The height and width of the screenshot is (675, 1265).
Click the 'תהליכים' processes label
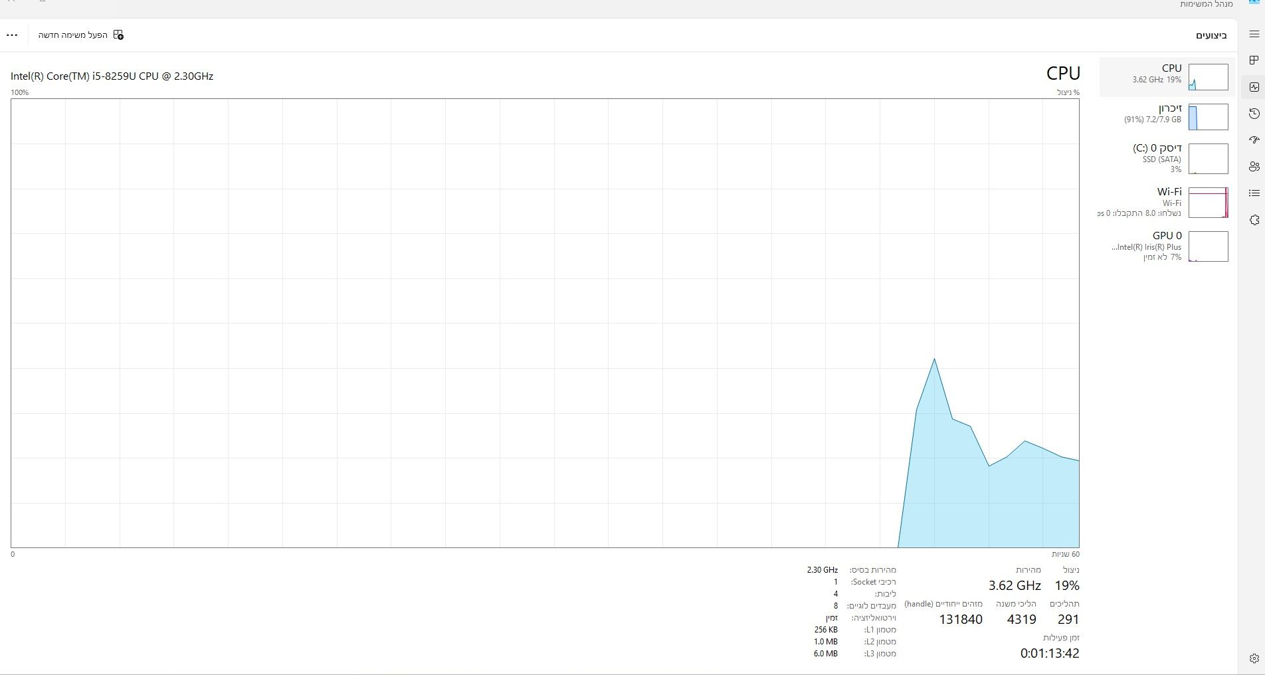click(x=1064, y=604)
